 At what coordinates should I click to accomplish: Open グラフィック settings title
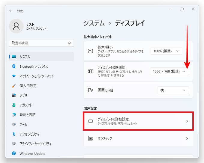[x=105, y=138]
